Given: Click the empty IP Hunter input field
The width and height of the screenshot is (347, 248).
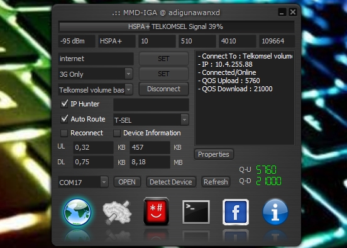Looking at the screenshot, I should [x=151, y=104].
